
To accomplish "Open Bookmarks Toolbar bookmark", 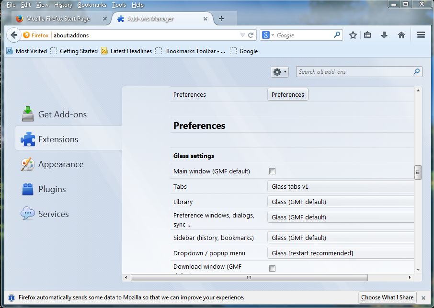I will coord(191,51).
